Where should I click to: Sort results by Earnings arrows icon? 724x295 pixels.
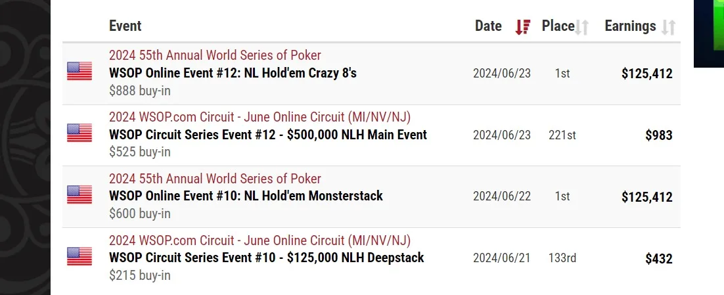(x=668, y=27)
